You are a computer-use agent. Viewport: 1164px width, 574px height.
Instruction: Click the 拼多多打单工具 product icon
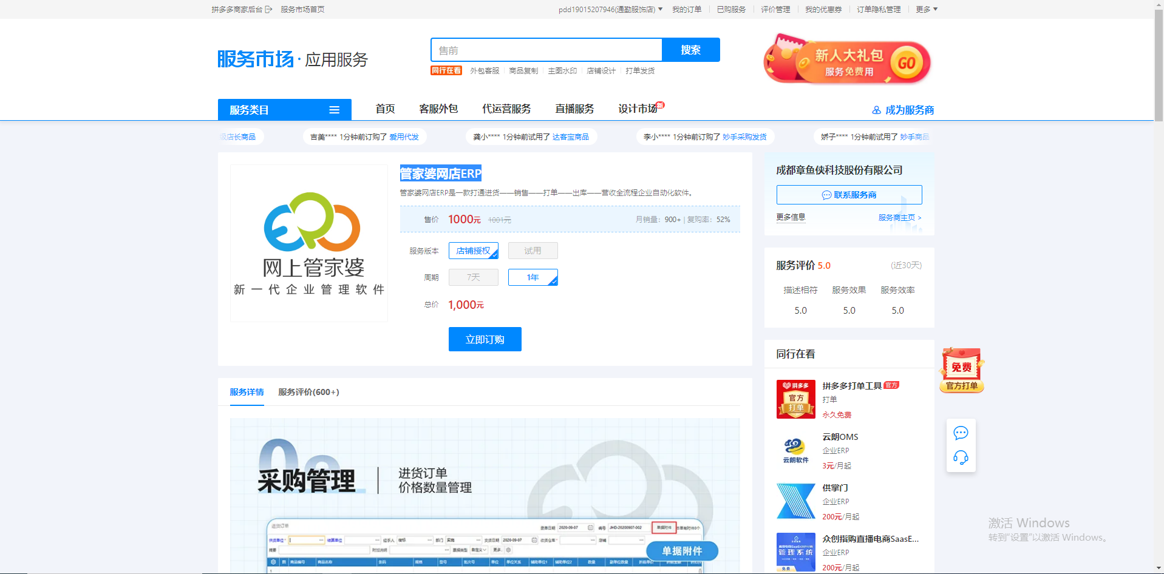click(795, 399)
